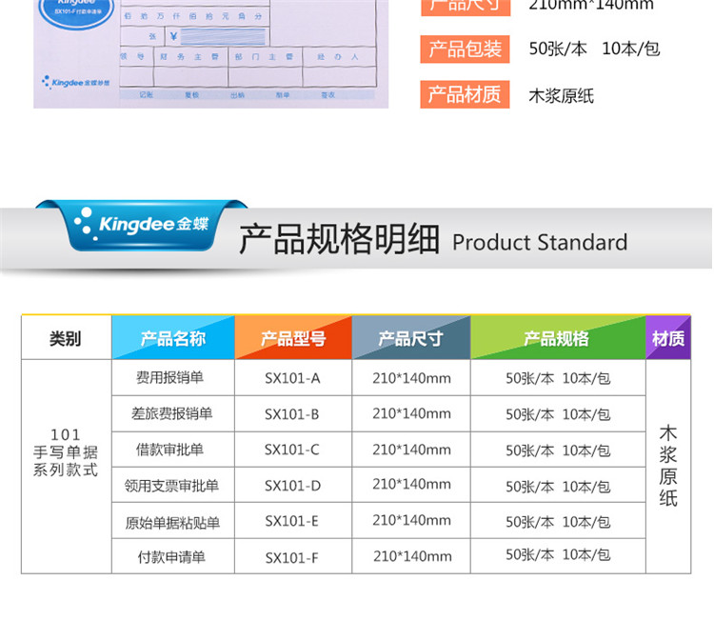The height and width of the screenshot is (621, 714).
Task: Click the 210*140mm size in the SX101-F row
Action: coord(412,556)
